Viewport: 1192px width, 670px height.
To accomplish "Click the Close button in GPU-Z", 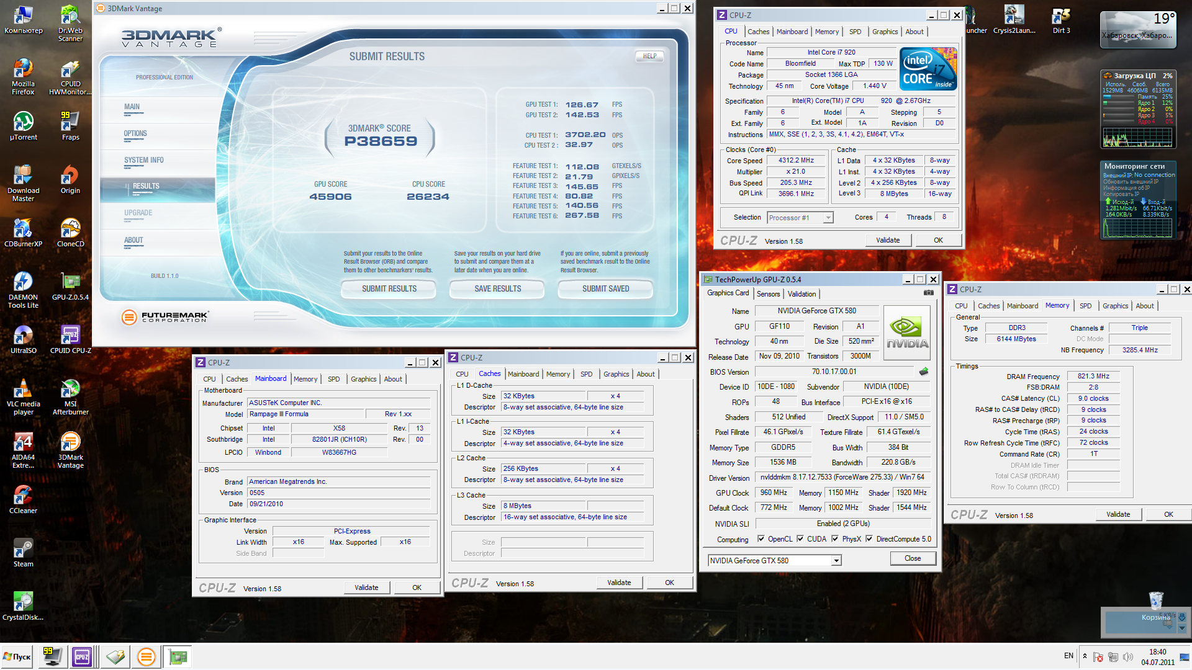I will pyautogui.click(x=913, y=558).
